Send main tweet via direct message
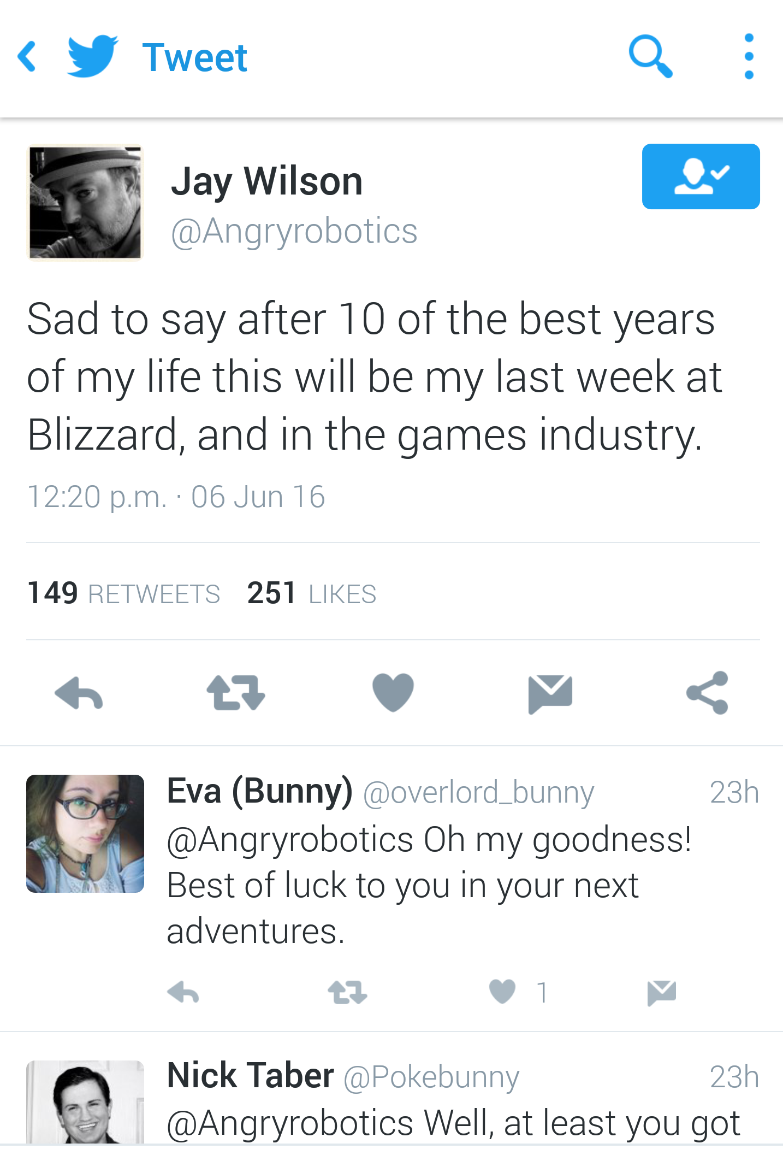 [550, 694]
